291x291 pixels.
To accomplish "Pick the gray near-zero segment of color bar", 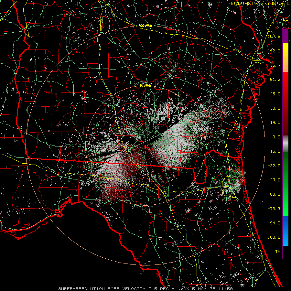I will (x=286, y=144).
